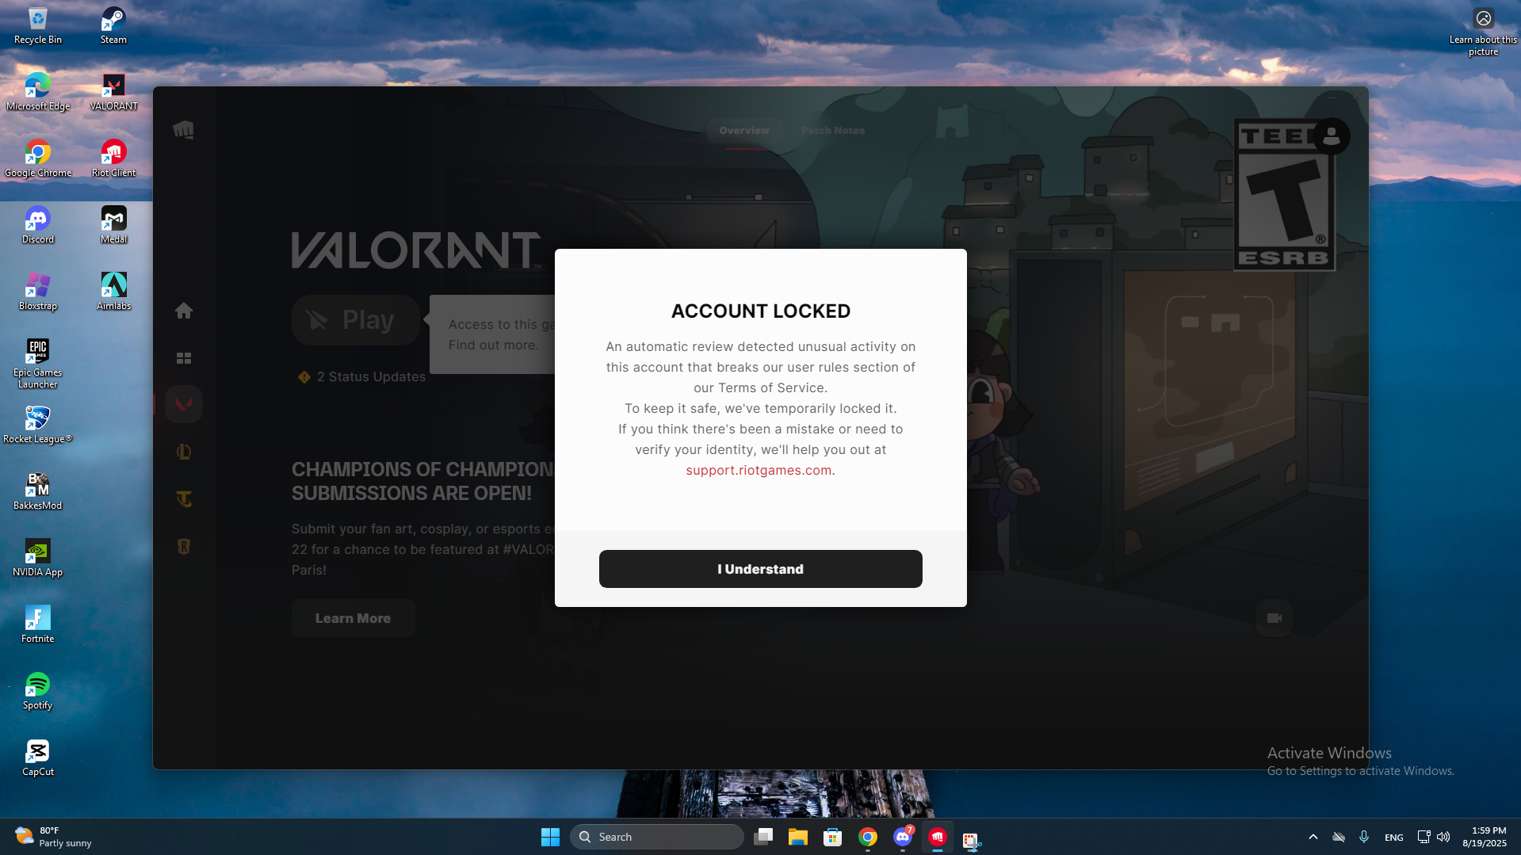
Task: Click the I Understand button
Action: click(x=761, y=569)
